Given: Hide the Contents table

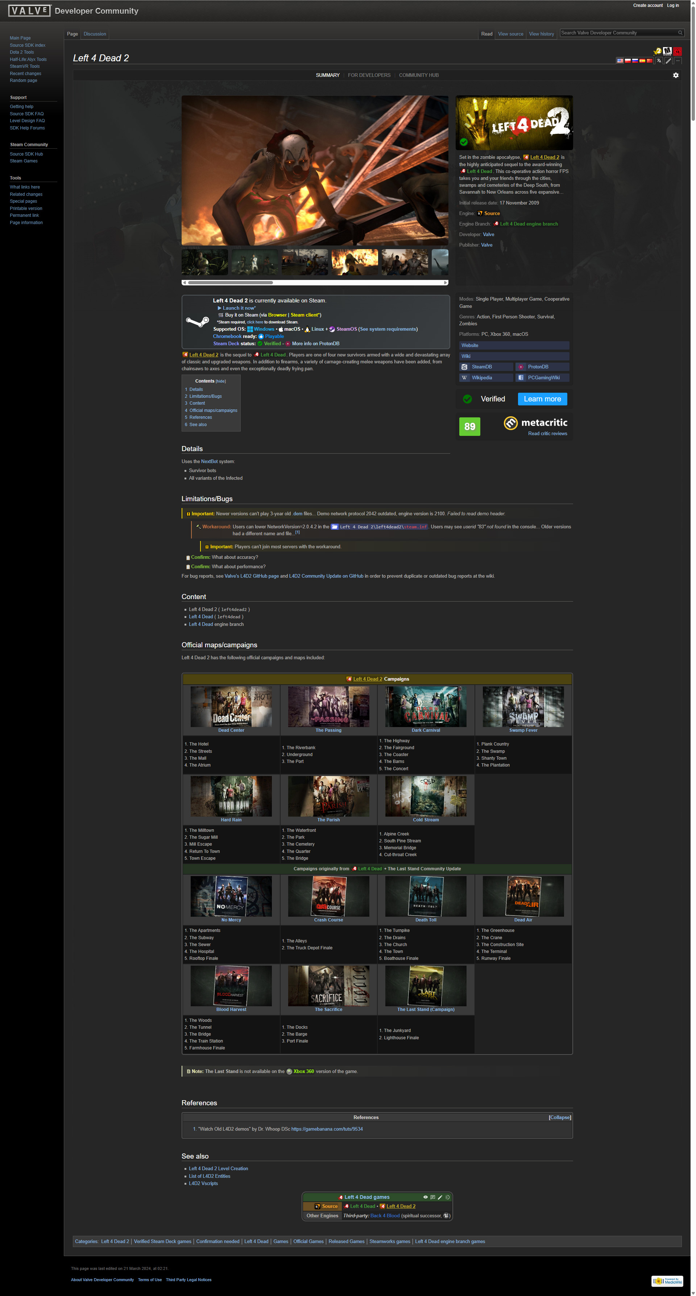Looking at the screenshot, I should pyautogui.click(x=221, y=381).
